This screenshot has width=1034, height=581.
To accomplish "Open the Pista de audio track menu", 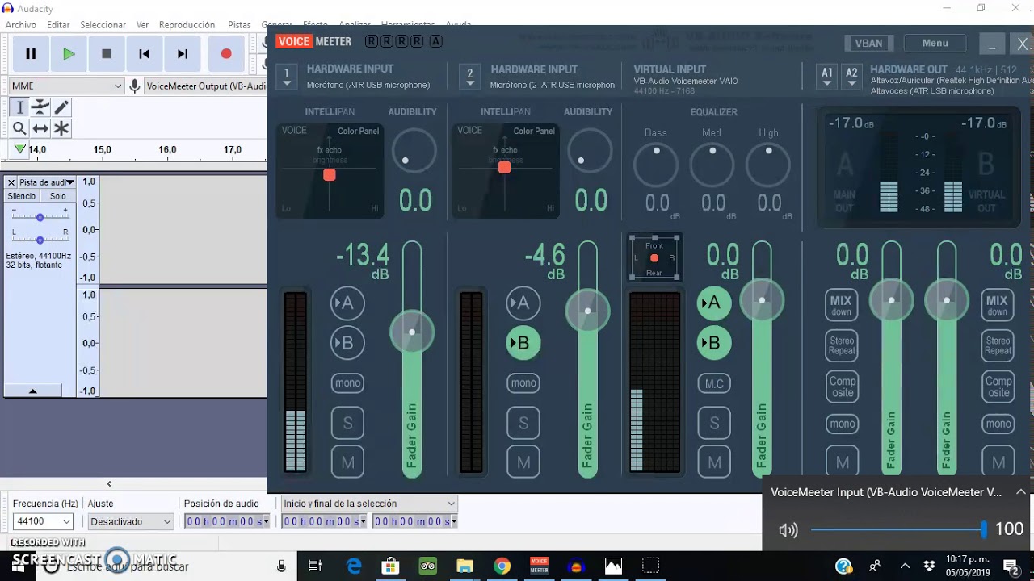I will click(46, 182).
